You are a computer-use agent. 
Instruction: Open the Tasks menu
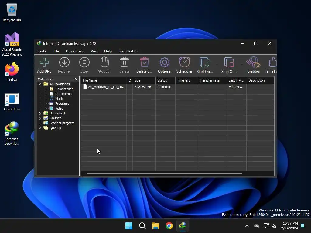click(x=42, y=51)
